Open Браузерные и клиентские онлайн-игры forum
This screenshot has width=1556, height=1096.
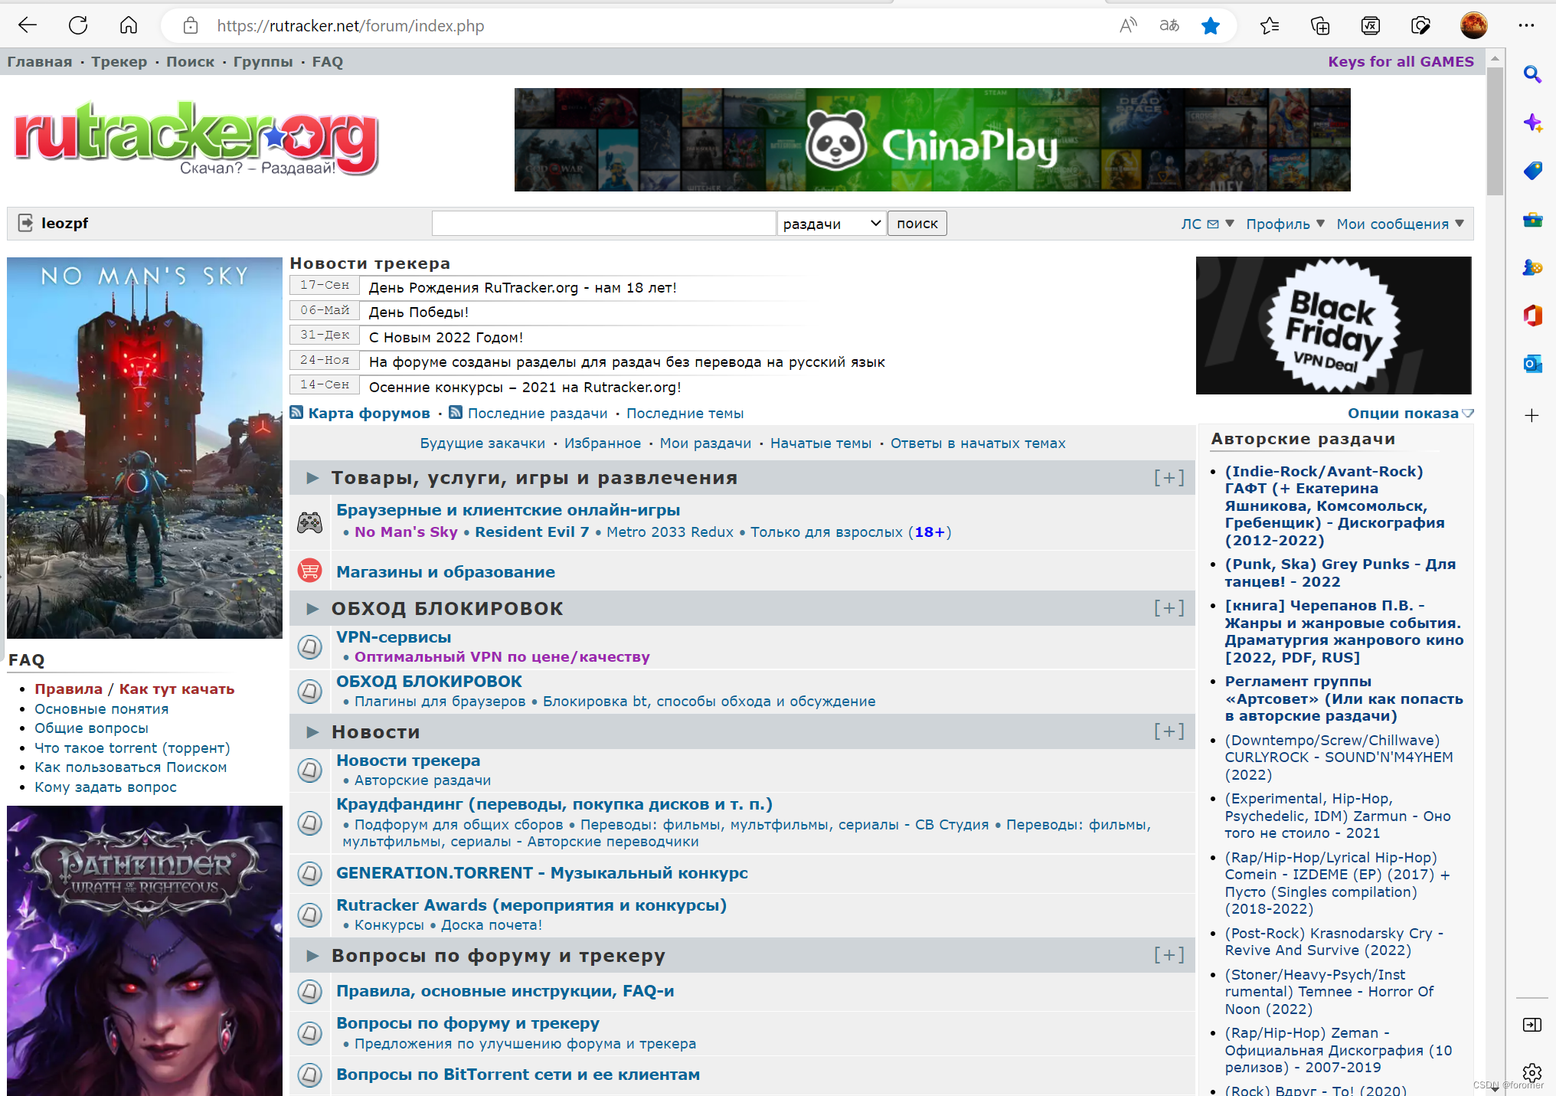coord(508,509)
